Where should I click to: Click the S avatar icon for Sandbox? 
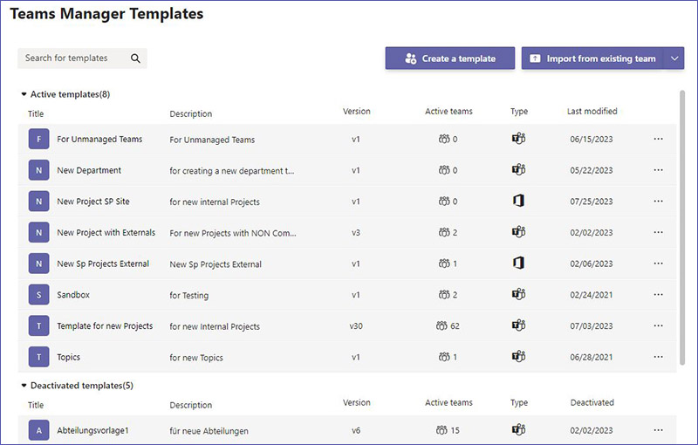(38, 295)
